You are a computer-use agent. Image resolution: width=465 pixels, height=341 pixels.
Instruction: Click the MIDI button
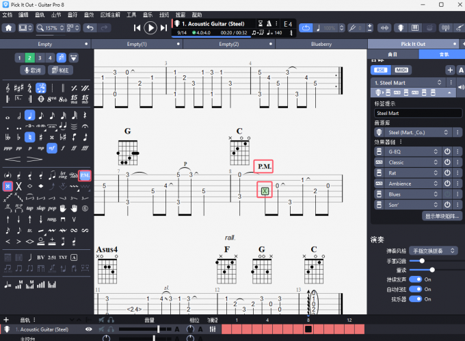click(x=402, y=70)
